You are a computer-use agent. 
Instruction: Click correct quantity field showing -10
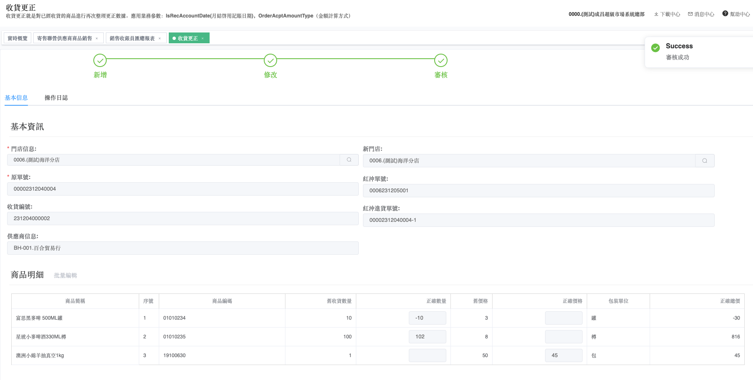[428, 318]
